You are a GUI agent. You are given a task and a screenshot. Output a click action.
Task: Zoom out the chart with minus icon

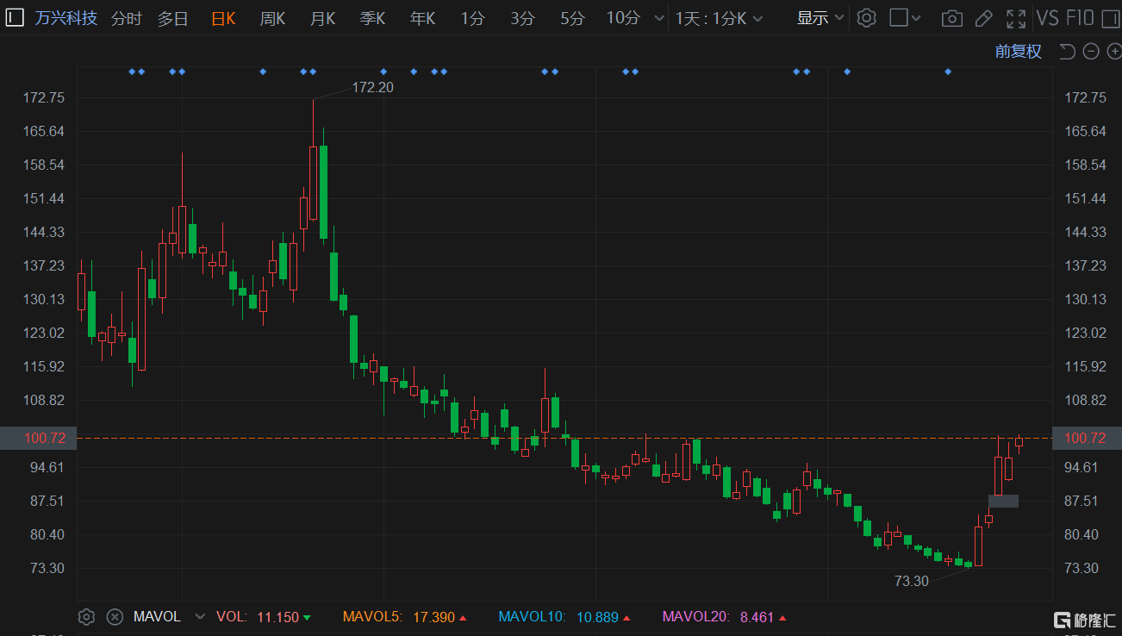coord(1090,52)
